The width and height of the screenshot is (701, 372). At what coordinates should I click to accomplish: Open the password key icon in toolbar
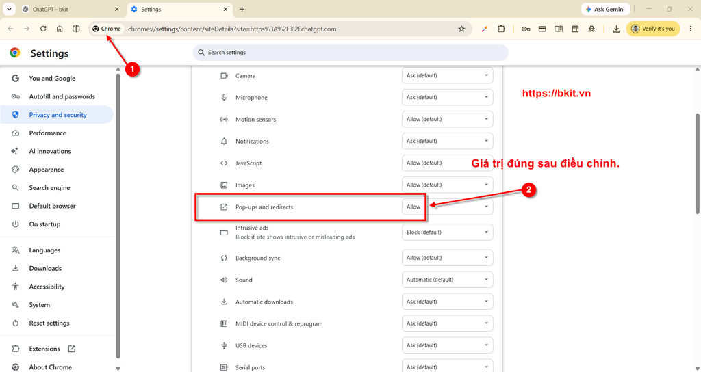(x=526, y=29)
